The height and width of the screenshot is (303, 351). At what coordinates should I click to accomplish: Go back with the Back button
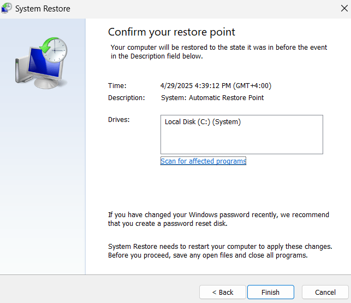tap(223, 292)
